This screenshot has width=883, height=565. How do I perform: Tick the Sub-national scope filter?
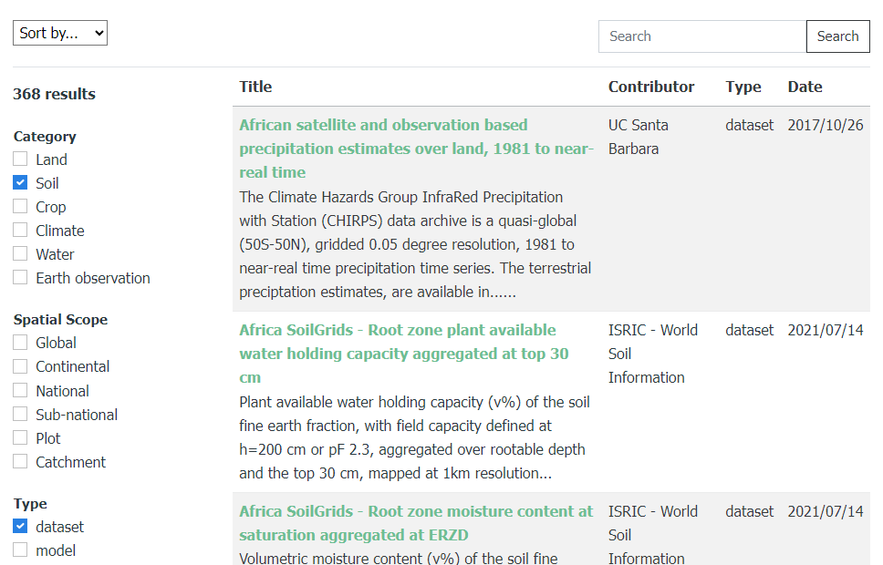point(20,415)
